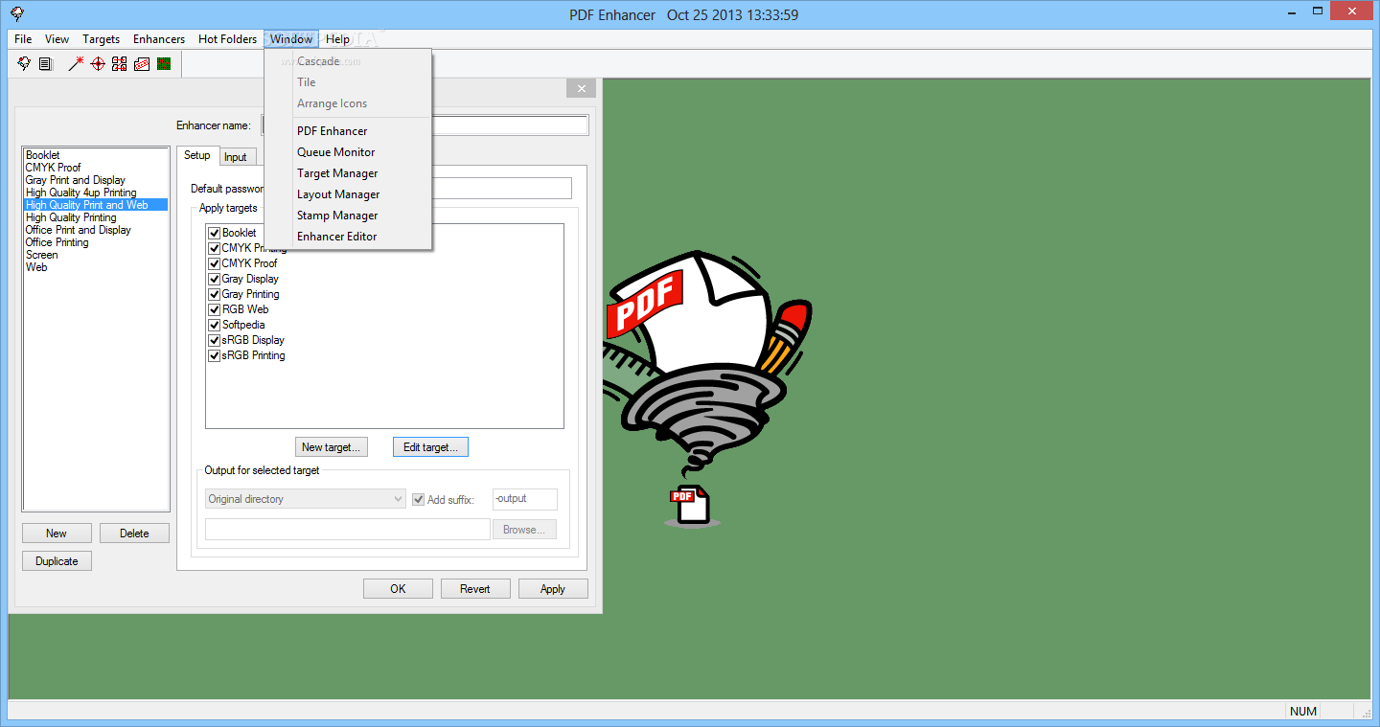The image size is (1380, 727).
Task: Select Stamp Manager in Window menu
Action: (x=349, y=216)
